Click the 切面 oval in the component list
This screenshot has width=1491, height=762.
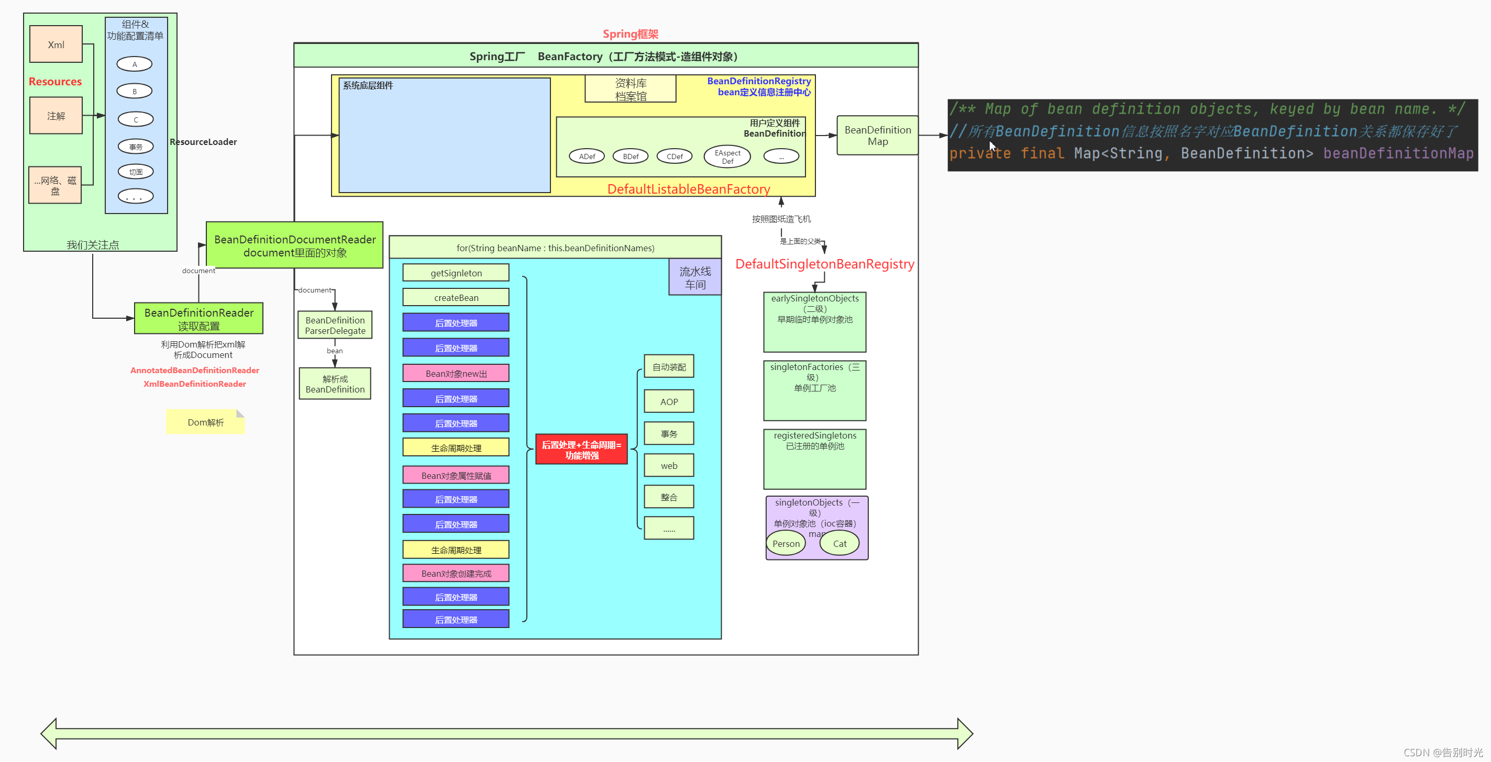(136, 172)
